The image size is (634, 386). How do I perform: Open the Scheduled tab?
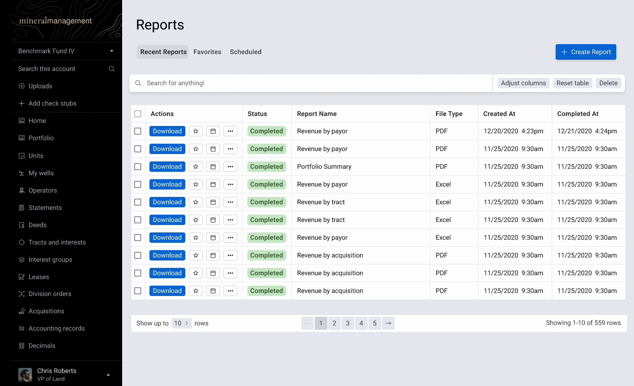coord(246,52)
